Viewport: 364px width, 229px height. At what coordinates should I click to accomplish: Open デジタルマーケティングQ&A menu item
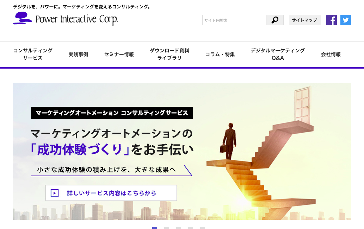click(278, 54)
